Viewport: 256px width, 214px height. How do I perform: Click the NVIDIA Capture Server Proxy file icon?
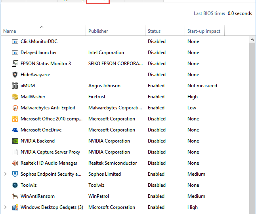click(x=15, y=152)
